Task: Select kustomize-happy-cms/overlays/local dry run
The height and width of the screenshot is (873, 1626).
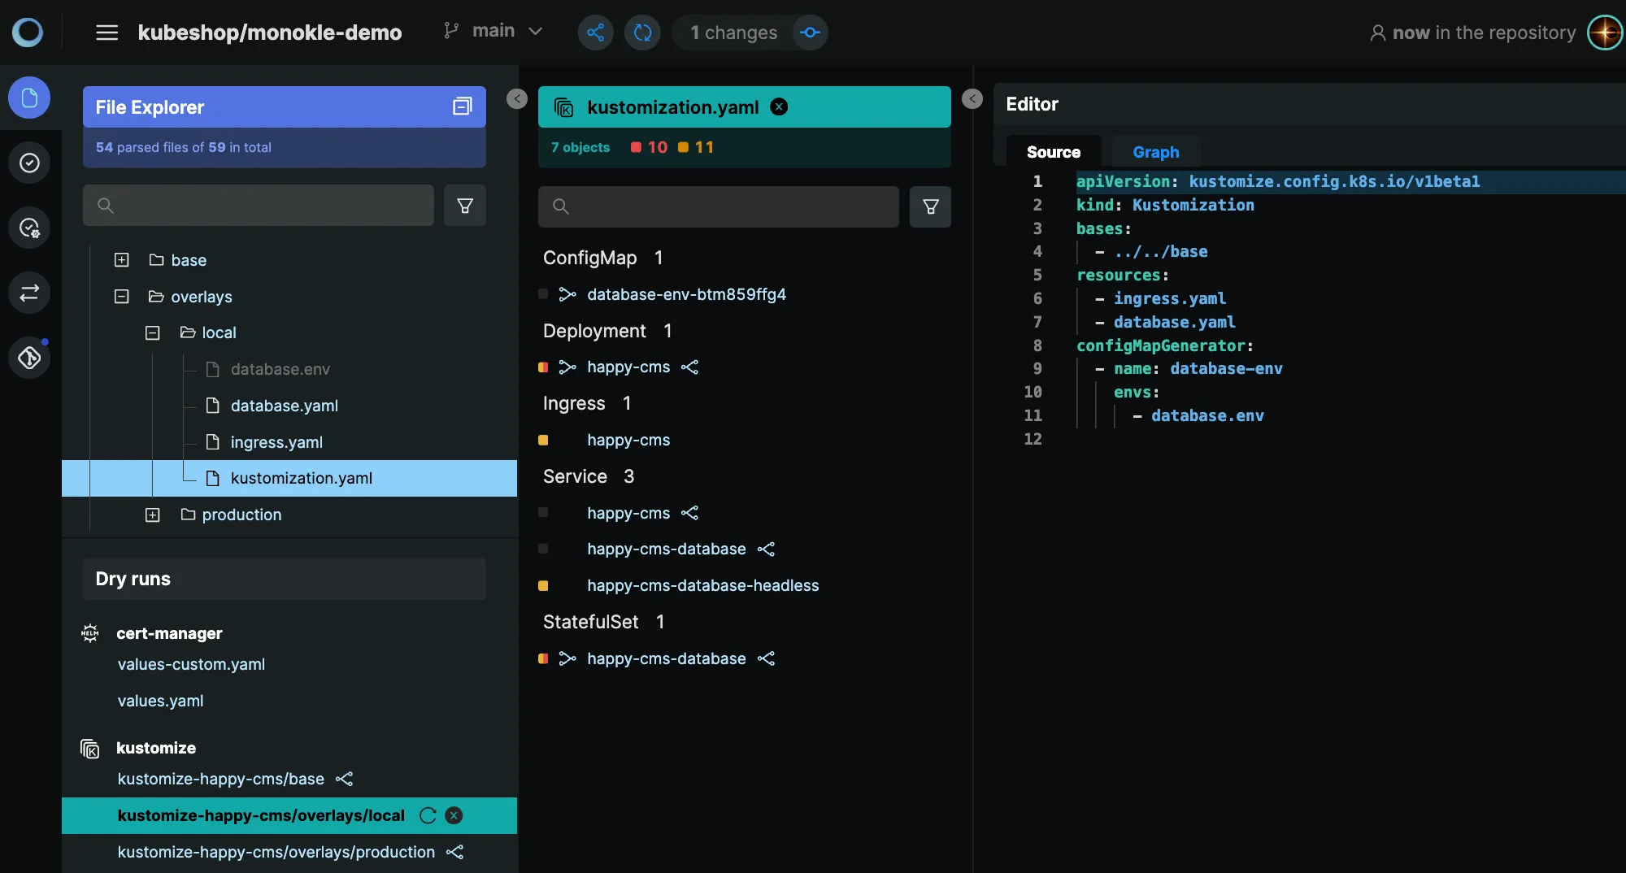Action: click(261, 816)
